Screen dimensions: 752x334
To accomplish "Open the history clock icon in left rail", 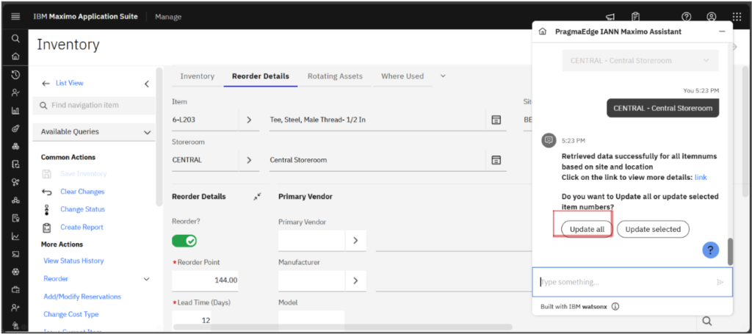I will [15, 74].
